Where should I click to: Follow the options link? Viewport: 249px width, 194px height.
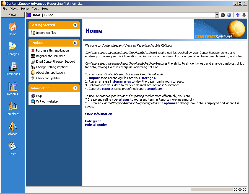(170, 103)
